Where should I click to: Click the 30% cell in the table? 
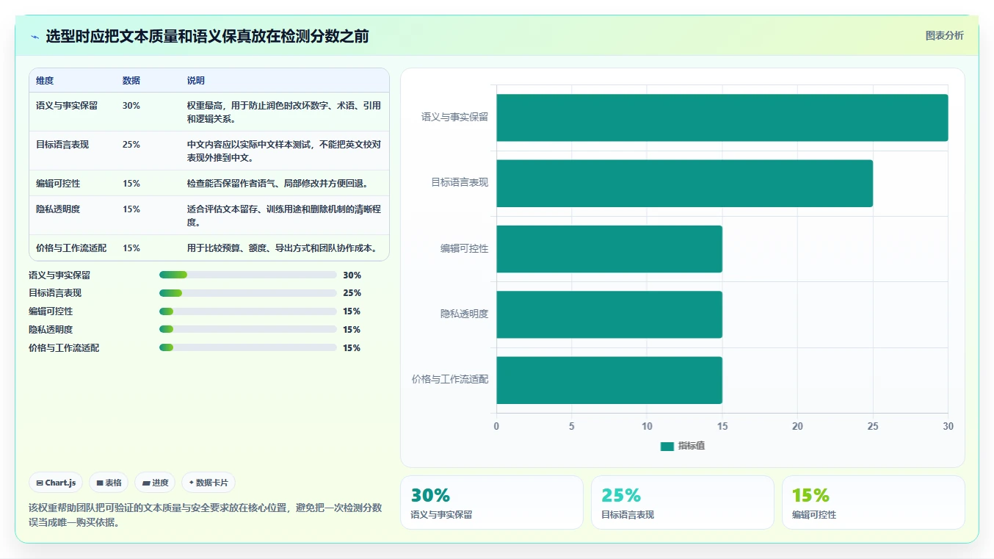[x=131, y=106]
